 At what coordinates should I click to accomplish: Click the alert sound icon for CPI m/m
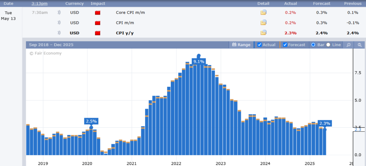(x=59, y=23)
